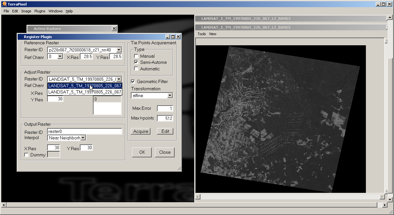Open the Plugins menu
This screenshot has height=215, width=394.
tap(40, 11)
